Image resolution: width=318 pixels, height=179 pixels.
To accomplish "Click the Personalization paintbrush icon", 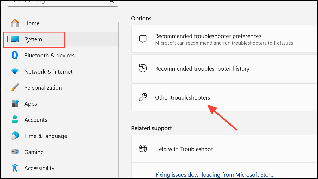I will [x=15, y=87].
